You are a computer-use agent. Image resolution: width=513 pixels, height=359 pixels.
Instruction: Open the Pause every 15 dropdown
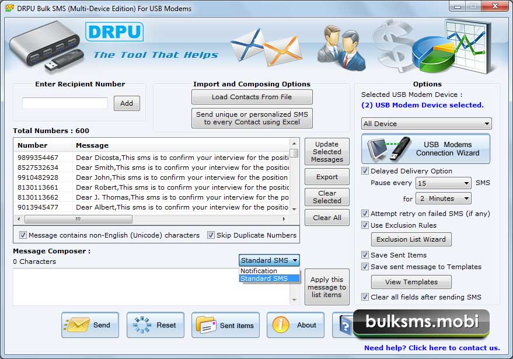pyautogui.click(x=444, y=183)
